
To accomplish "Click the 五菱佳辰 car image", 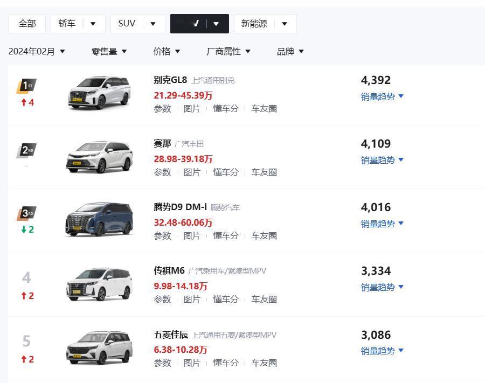I will [99, 347].
